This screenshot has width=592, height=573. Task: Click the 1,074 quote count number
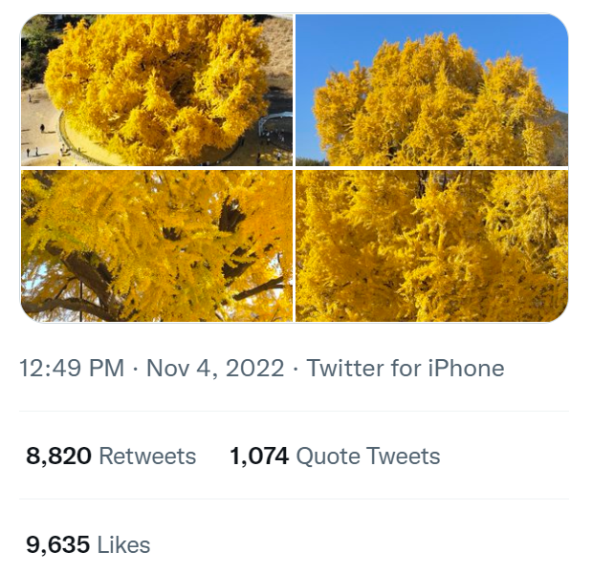tap(259, 456)
